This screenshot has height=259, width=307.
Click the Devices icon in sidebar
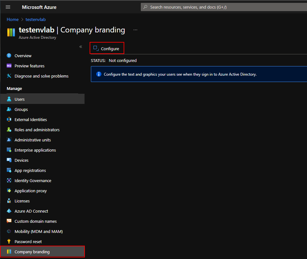[9, 160]
